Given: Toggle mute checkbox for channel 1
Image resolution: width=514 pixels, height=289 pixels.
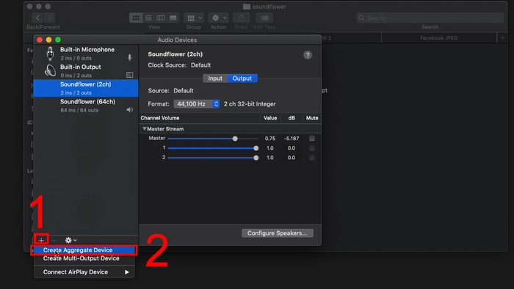Looking at the screenshot, I should (x=312, y=148).
